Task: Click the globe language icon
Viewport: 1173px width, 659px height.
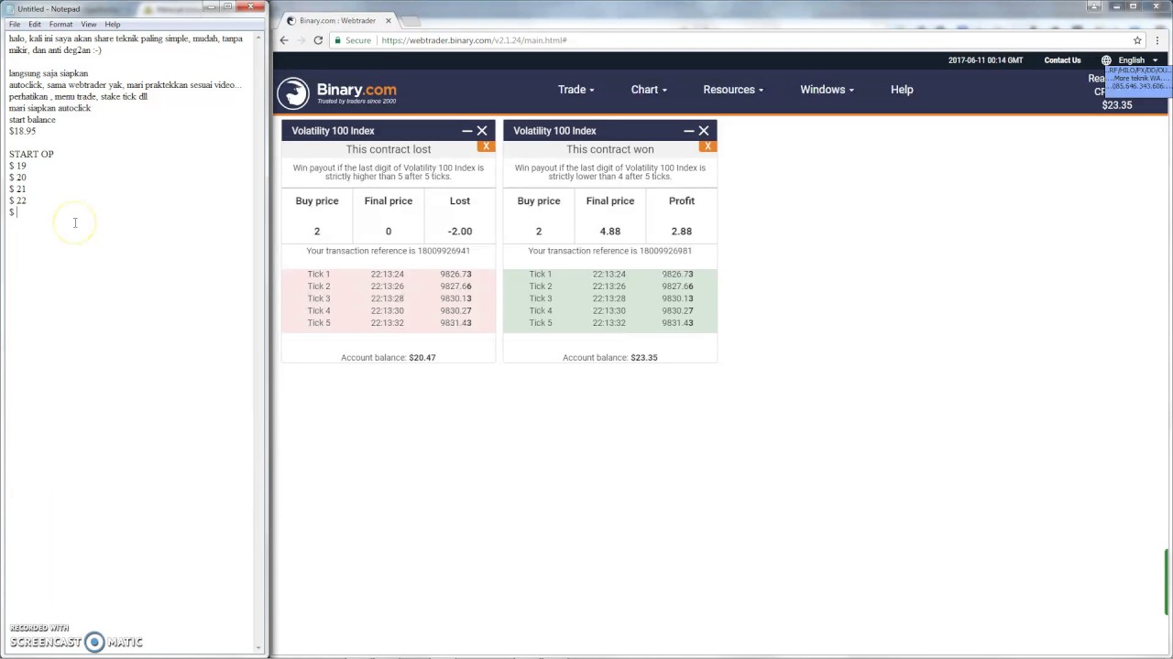Action: pyautogui.click(x=1106, y=60)
